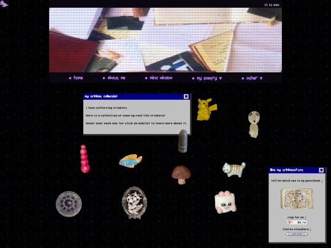
Task: Expand the my poetry dropdown menu
Action: (x=207, y=78)
